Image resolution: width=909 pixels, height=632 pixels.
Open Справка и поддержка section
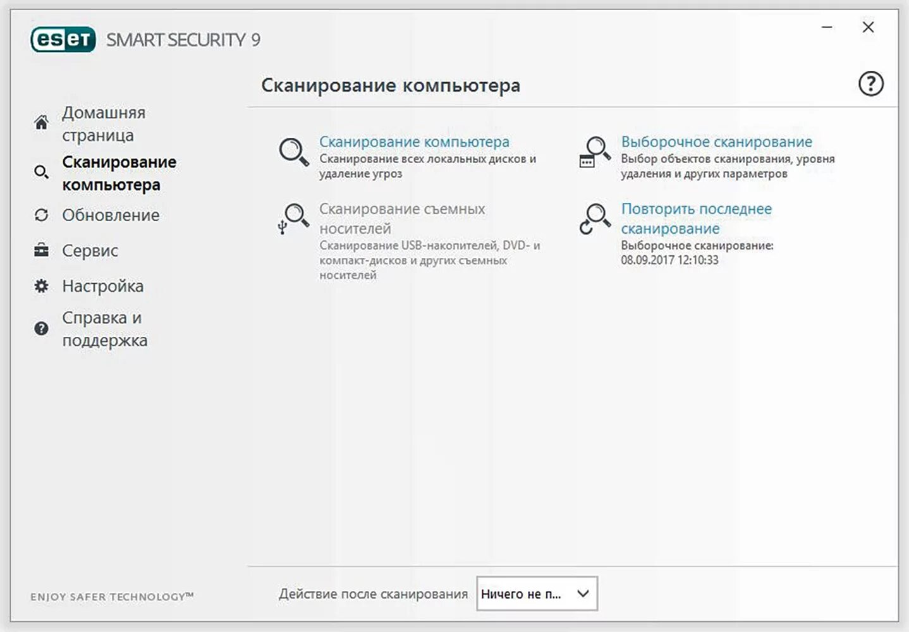pos(105,329)
